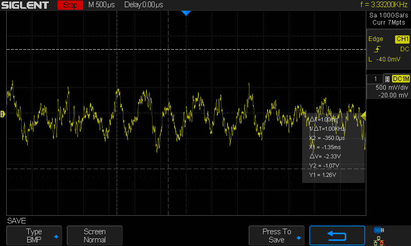The height and width of the screenshot is (246, 411).
Task: Click the ΔT=1.00ms cursor readout
Action: [x=324, y=119]
